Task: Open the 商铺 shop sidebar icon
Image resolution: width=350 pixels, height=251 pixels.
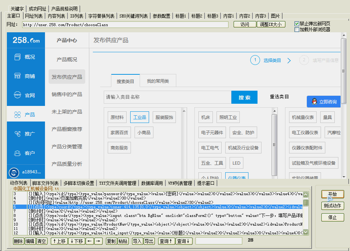Action: coord(17,76)
